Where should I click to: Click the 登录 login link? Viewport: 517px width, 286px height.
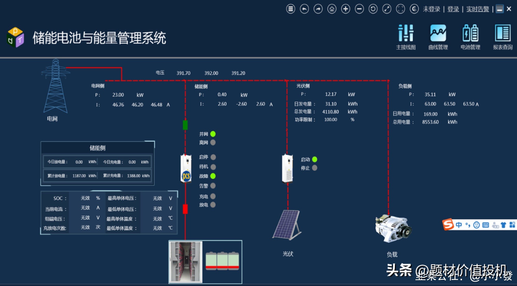click(x=453, y=9)
